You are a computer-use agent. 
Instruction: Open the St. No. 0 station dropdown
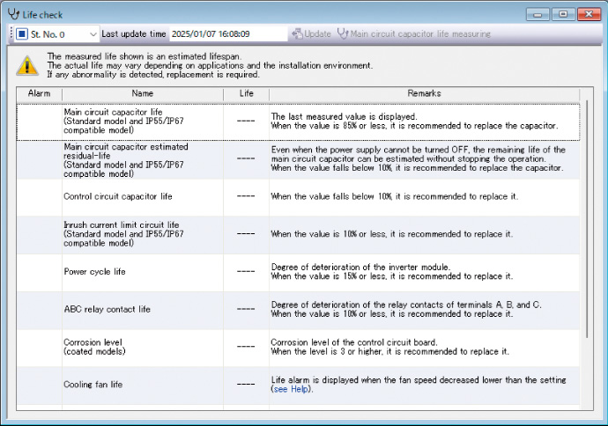click(56, 34)
